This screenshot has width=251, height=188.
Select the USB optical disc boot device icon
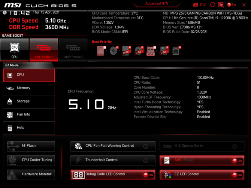coord(139,51)
